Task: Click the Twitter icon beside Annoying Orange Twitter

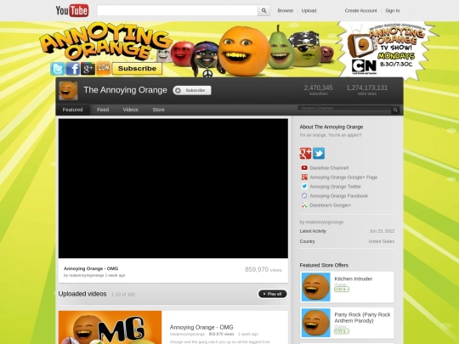Action: (x=304, y=186)
